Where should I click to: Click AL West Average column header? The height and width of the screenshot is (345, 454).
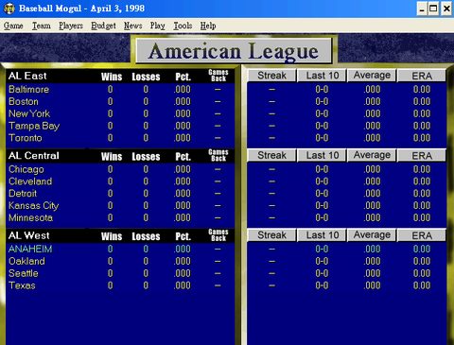click(x=372, y=235)
